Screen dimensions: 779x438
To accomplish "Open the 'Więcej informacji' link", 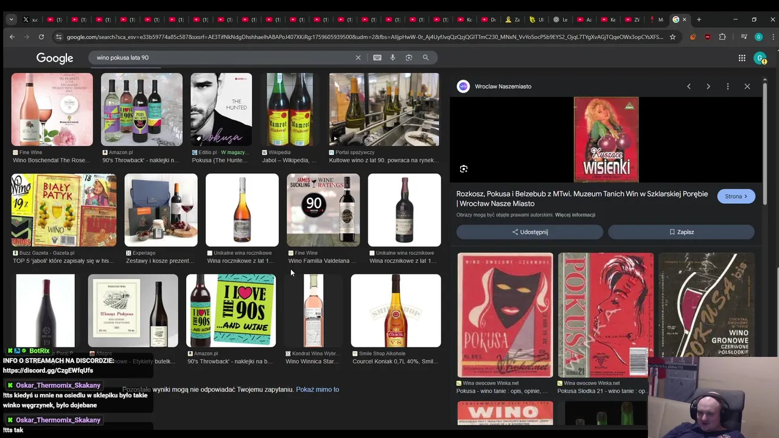I will [x=575, y=215].
